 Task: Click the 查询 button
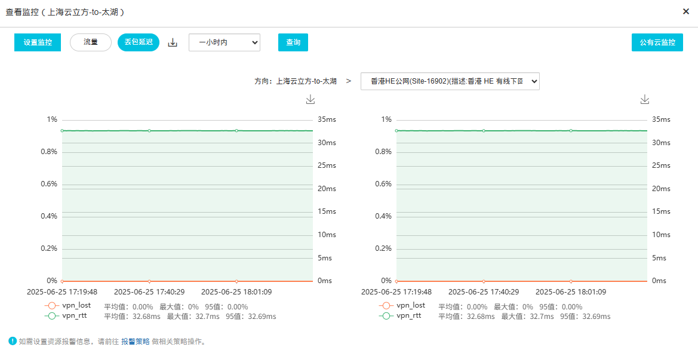tap(293, 42)
